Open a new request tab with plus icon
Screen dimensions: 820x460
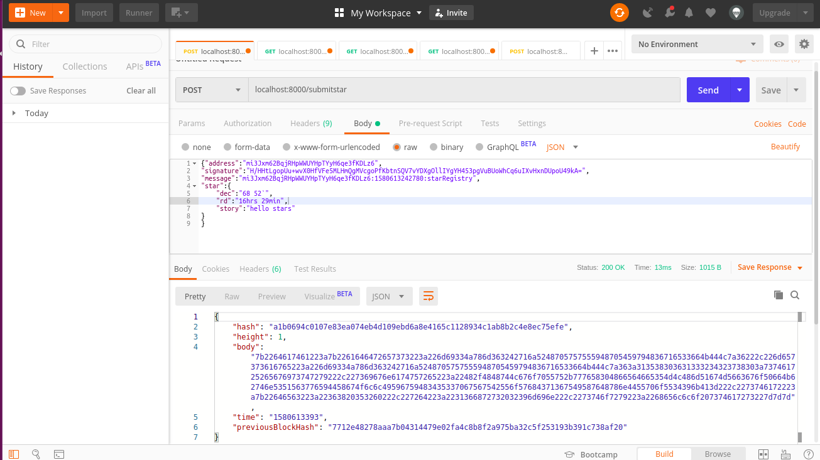pos(594,51)
